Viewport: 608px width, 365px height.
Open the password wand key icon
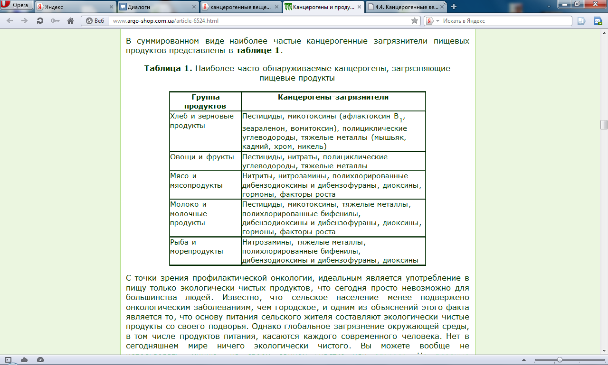pyautogui.click(x=55, y=21)
